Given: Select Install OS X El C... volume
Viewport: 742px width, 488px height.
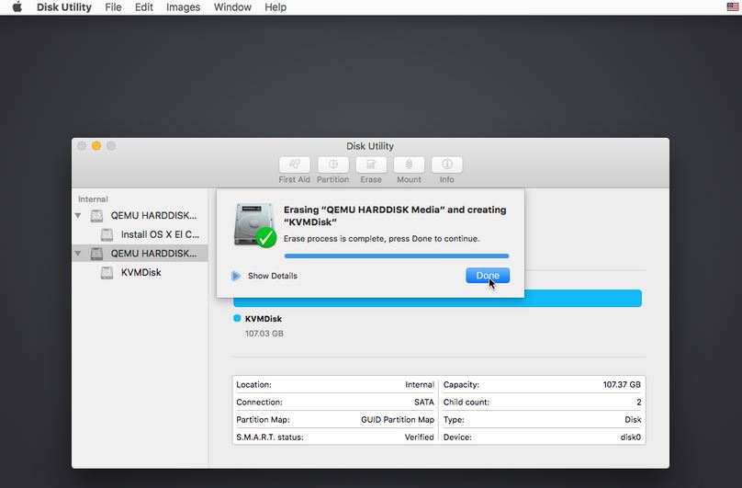Looking at the screenshot, I should tap(140, 234).
